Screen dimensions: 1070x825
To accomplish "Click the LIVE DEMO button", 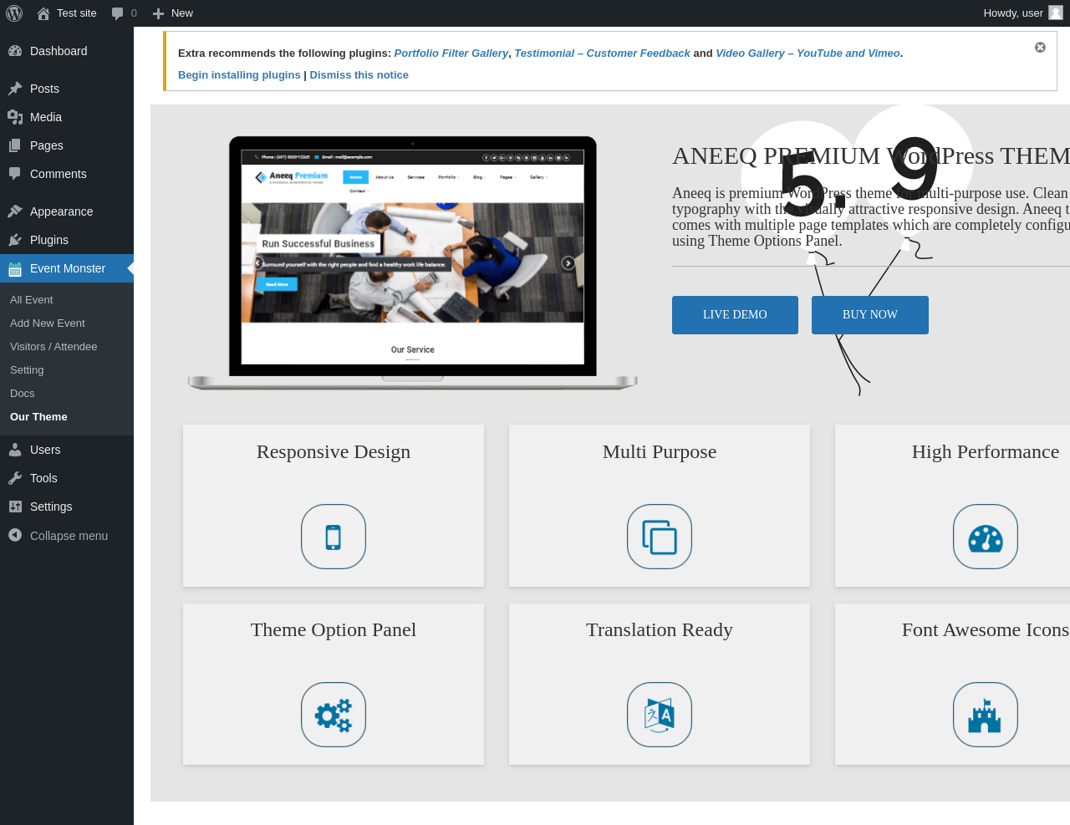I will pyautogui.click(x=735, y=315).
